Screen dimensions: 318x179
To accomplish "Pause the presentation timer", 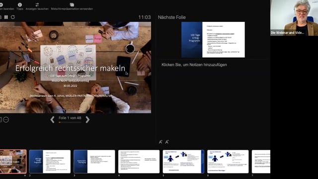I will tap(6, 17).
